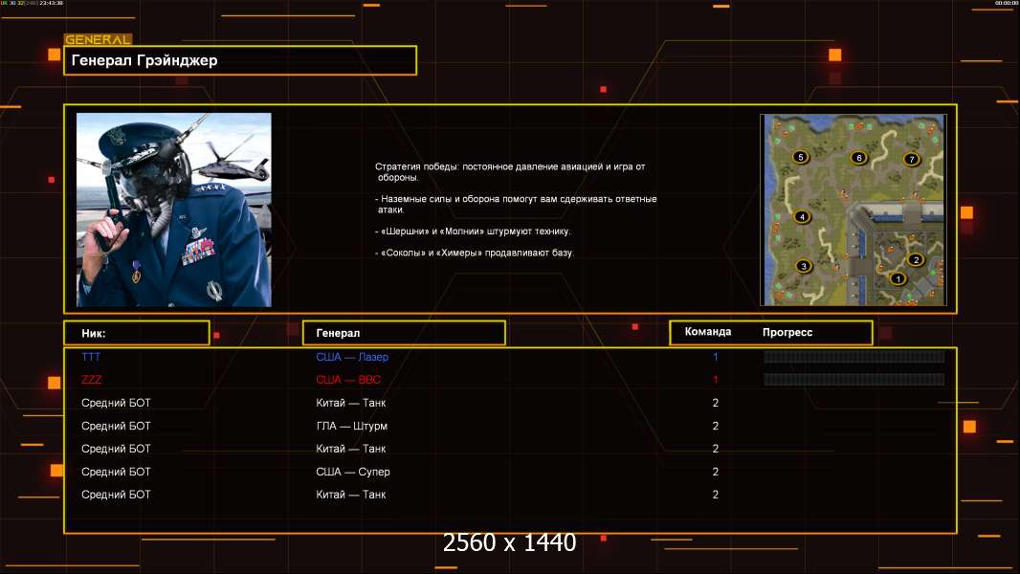Click the GENERAL label tag

tap(99, 39)
